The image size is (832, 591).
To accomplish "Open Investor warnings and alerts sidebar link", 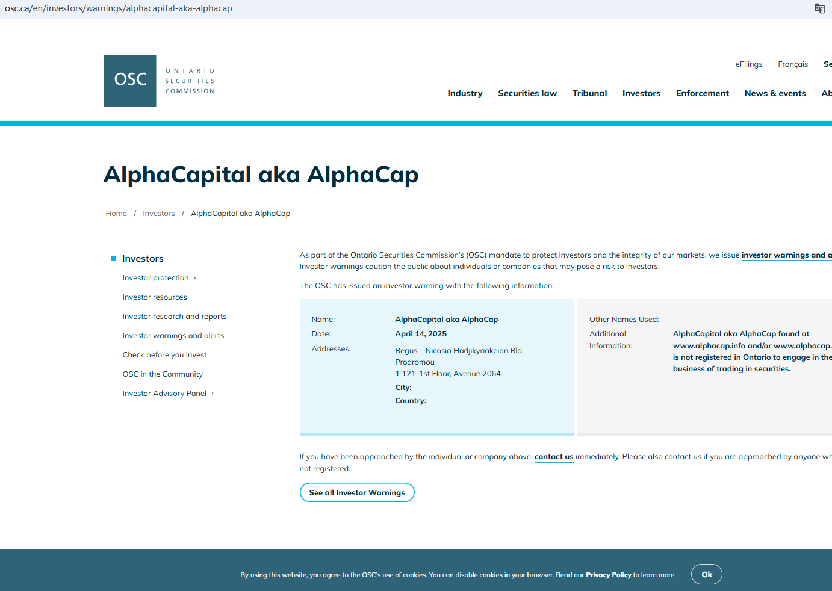I will click(x=173, y=336).
